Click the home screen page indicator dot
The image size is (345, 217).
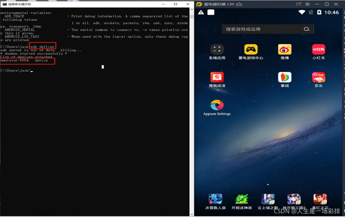[268, 185]
